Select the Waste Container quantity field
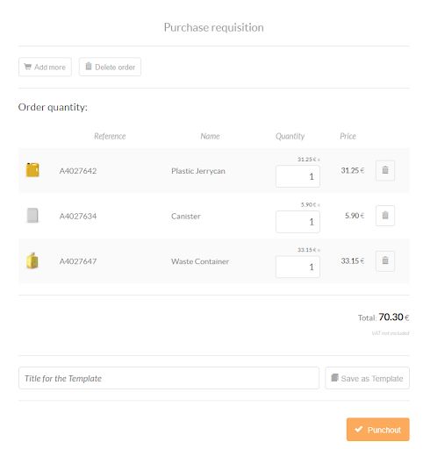The image size is (423, 449). click(x=298, y=267)
